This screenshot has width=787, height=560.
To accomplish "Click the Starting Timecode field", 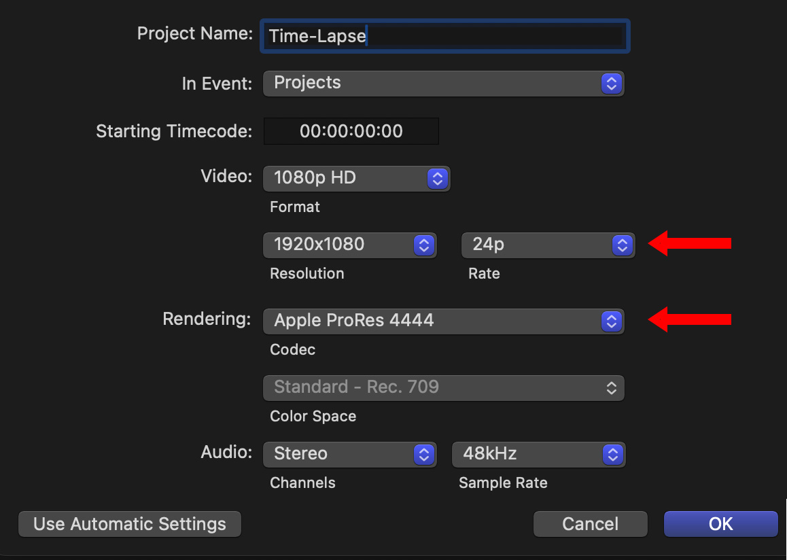I will [351, 131].
